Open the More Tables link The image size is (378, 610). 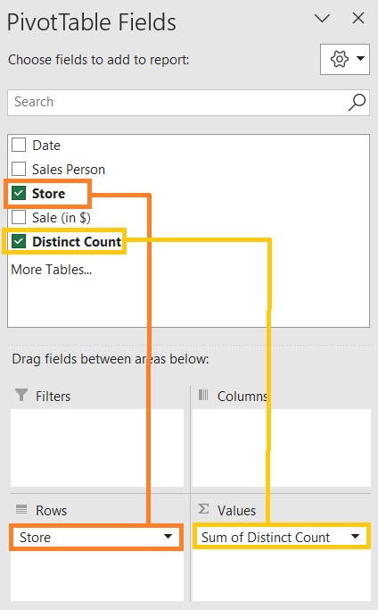click(52, 269)
